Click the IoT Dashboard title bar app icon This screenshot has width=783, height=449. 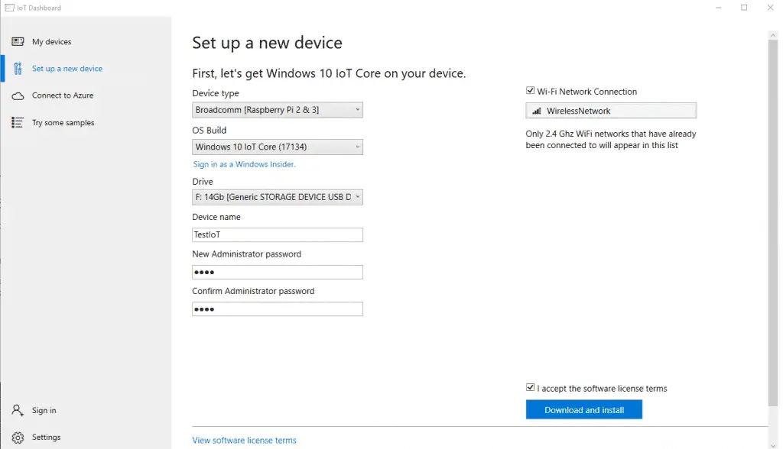pos(8,8)
